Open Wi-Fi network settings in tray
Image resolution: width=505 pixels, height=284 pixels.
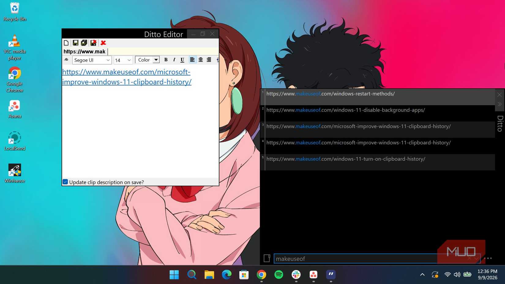pos(447,275)
